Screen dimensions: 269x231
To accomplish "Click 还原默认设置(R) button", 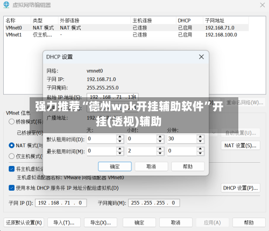I will tap(24, 222).
